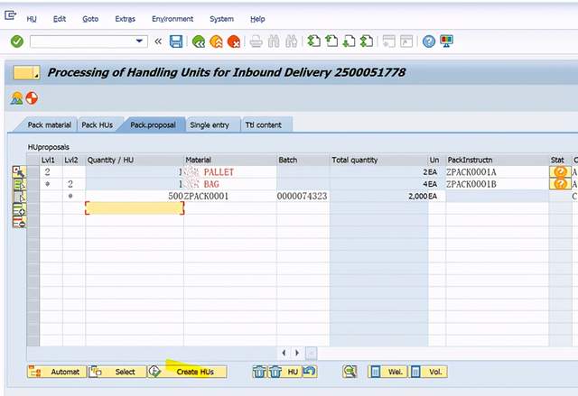
Task: Click the status icon in PALLET row
Action: (560, 172)
